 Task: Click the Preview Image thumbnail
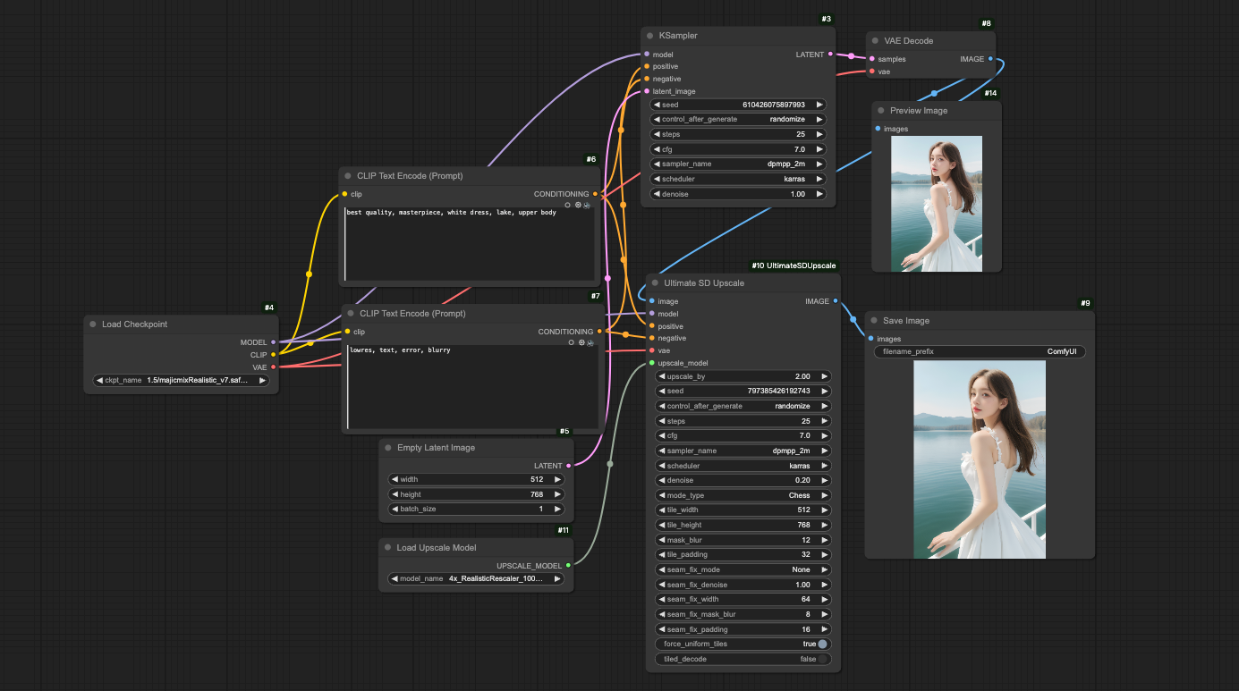coord(937,204)
